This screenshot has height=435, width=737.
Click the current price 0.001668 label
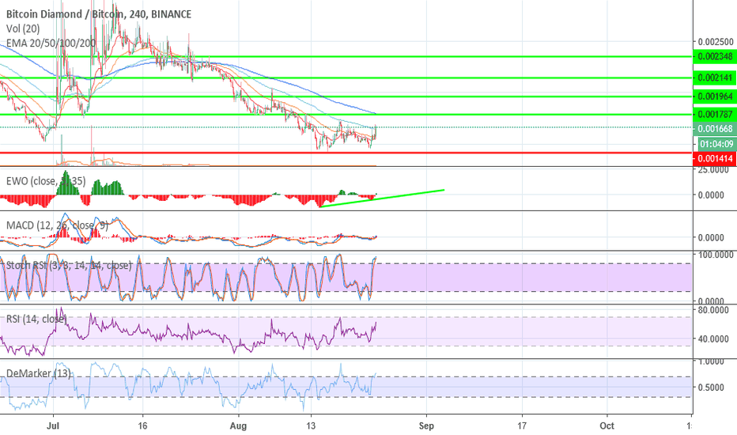[x=715, y=129]
